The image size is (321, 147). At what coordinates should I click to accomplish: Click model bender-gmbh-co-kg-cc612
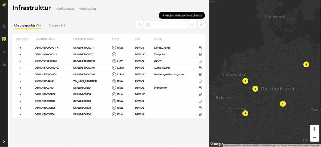click(171, 74)
